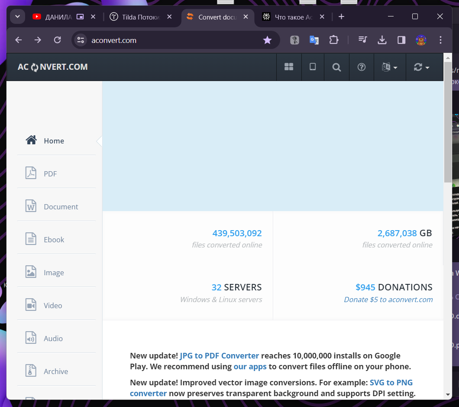
Task: Open the tab search dropdown arrow
Action: pos(18,17)
